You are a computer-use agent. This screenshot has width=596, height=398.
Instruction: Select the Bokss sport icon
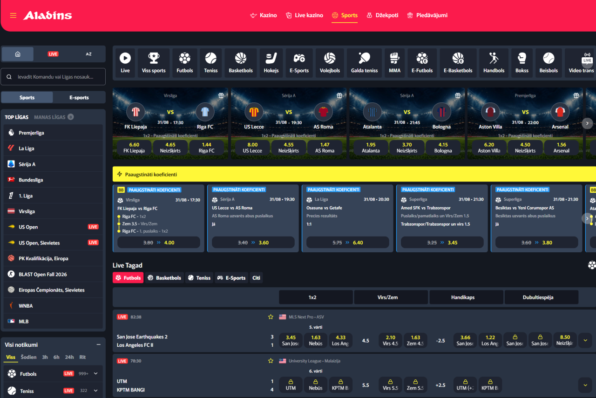(x=522, y=63)
